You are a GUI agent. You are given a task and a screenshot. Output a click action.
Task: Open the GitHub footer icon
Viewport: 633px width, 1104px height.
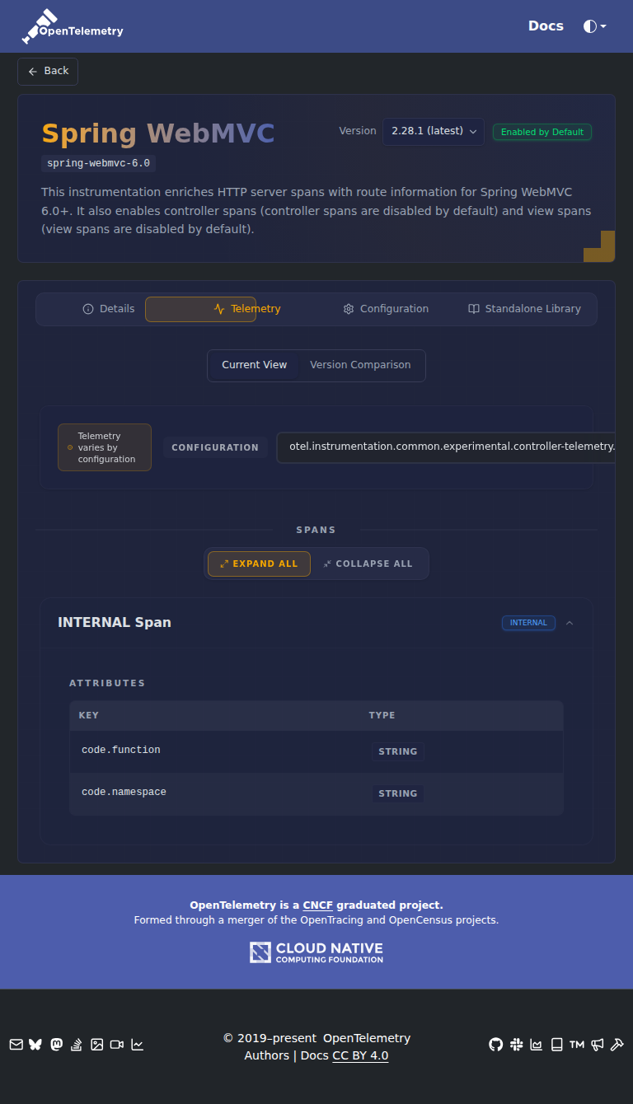point(495,1045)
